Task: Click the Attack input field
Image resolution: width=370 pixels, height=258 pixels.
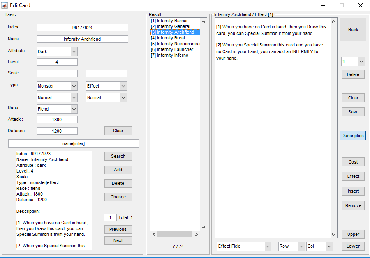Action: coord(57,120)
